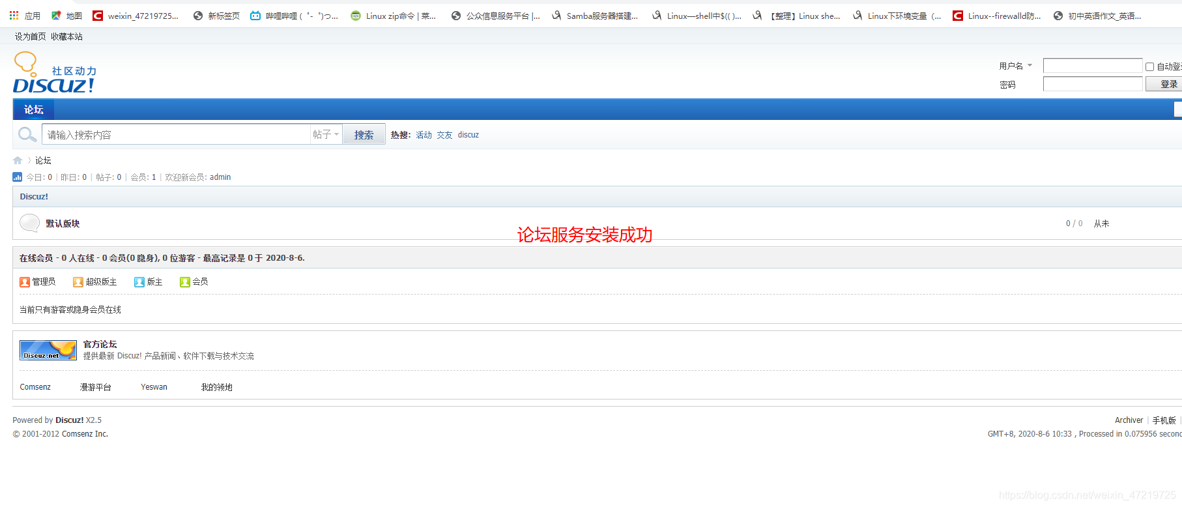Click the 管理员 legend icon
This screenshot has width=1182, height=507.
(x=25, y=282)
